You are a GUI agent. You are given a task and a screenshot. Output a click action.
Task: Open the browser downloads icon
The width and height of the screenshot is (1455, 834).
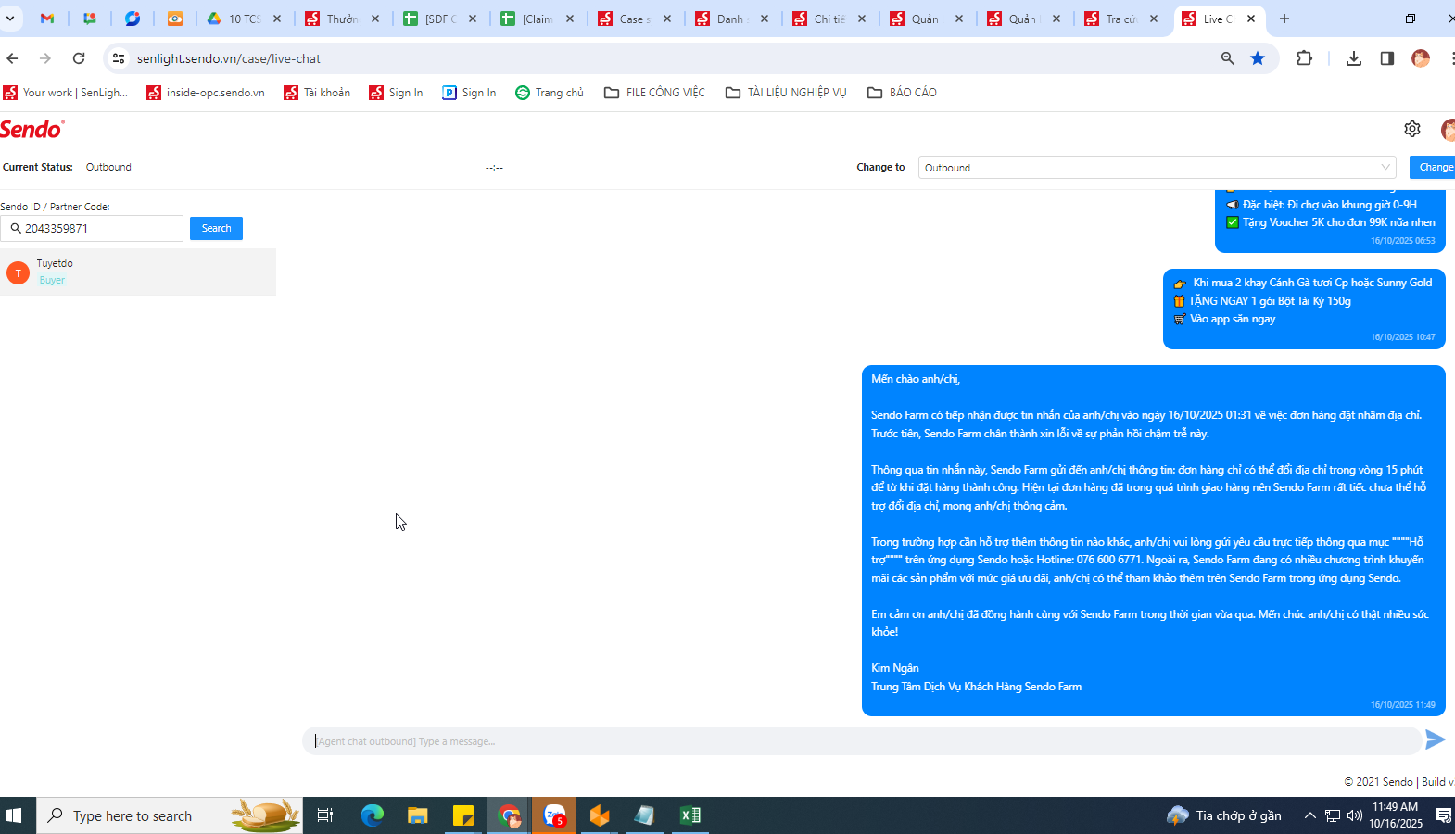pyautogui.click(x=1354, y=58)
